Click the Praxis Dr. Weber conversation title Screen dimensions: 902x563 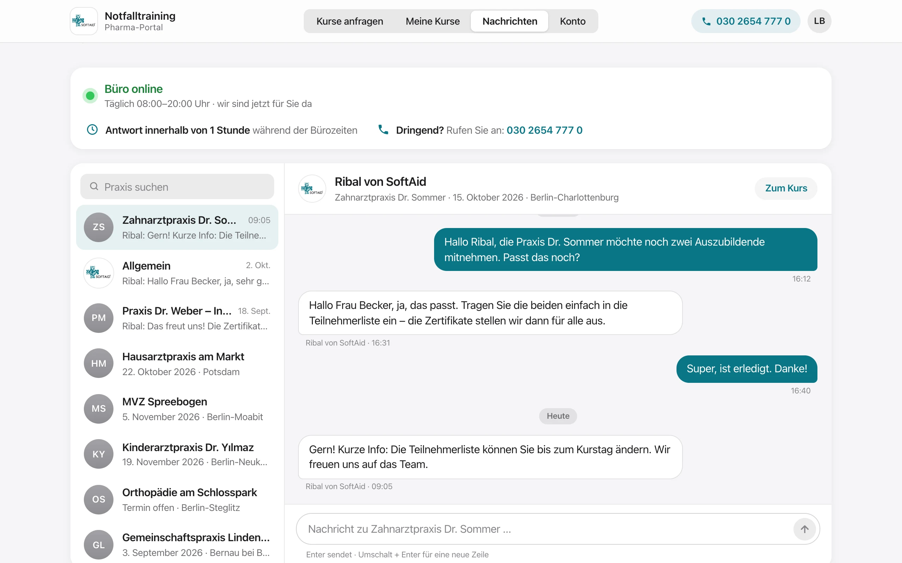[177, 311]
